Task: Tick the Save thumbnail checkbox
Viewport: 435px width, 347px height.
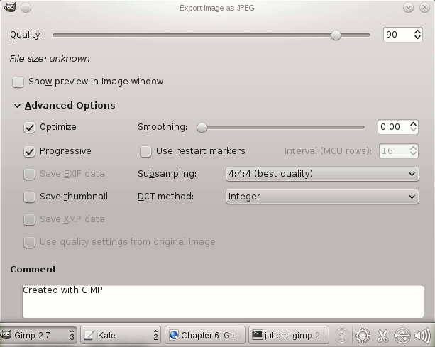Action: pyautogui.click(x=29, y=197)
